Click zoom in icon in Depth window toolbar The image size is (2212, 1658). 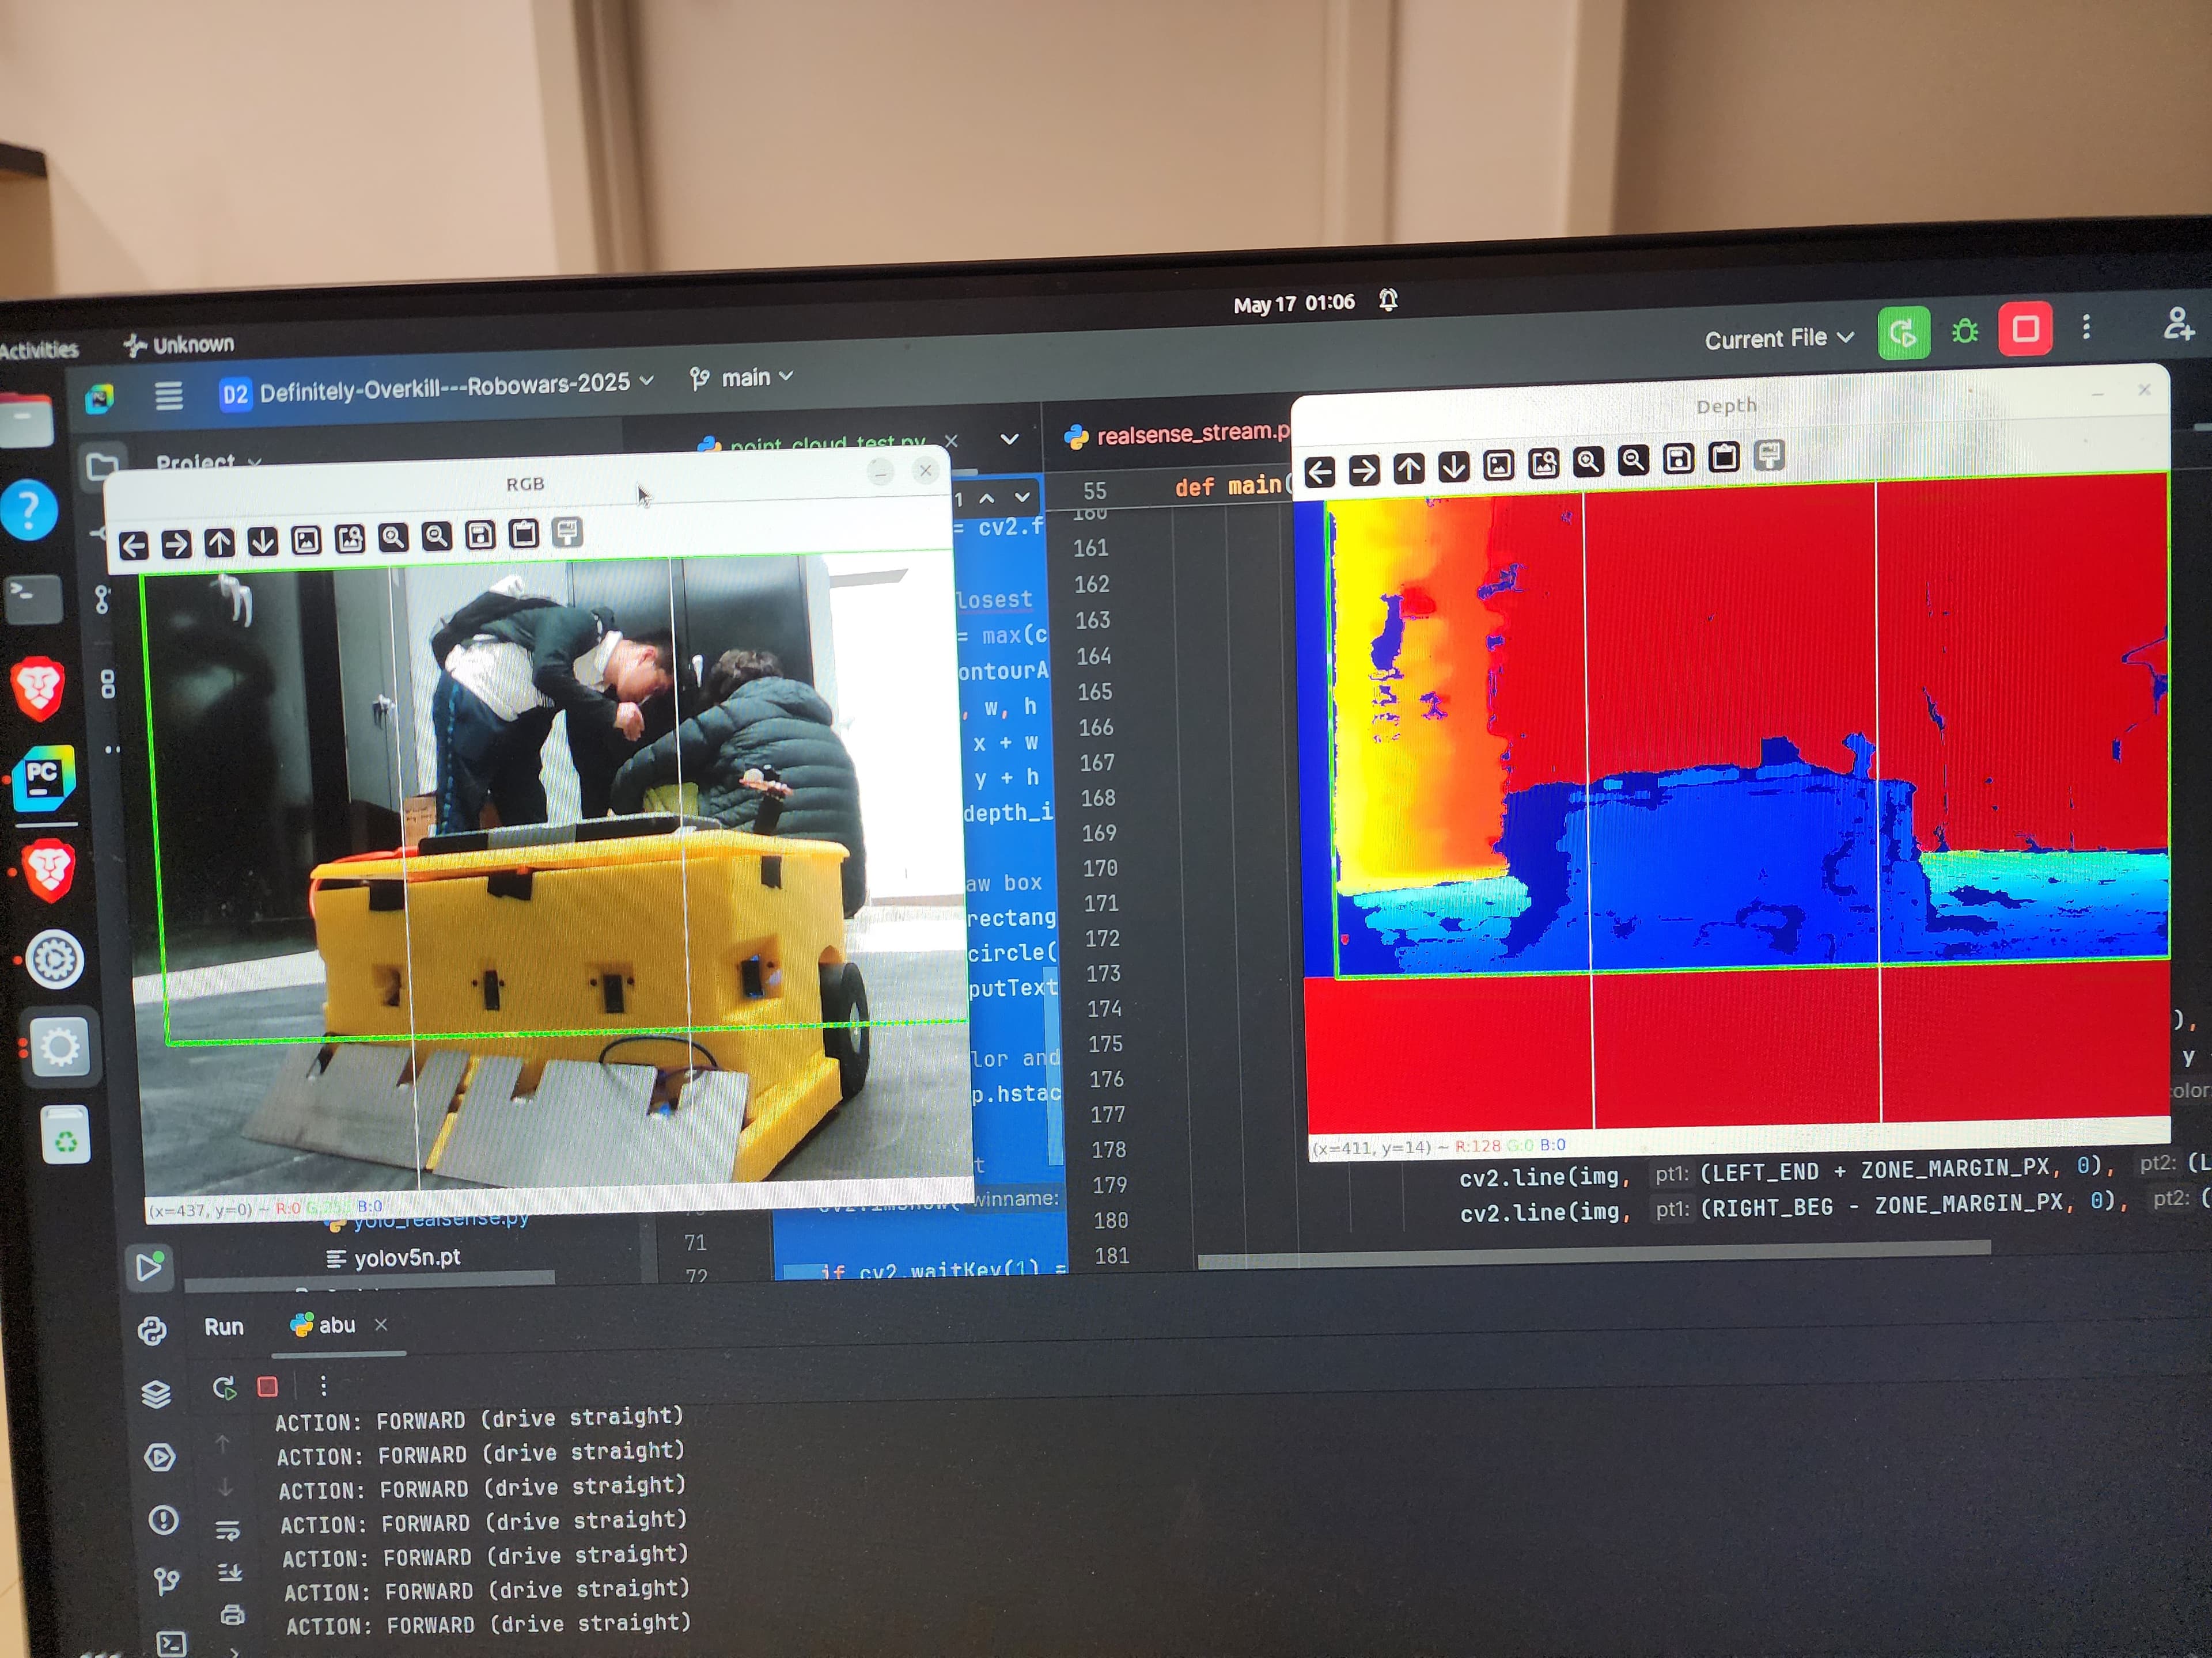(x=1587, y=463)
